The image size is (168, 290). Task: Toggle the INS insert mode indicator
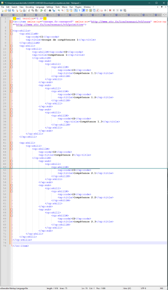coord(162,288)
